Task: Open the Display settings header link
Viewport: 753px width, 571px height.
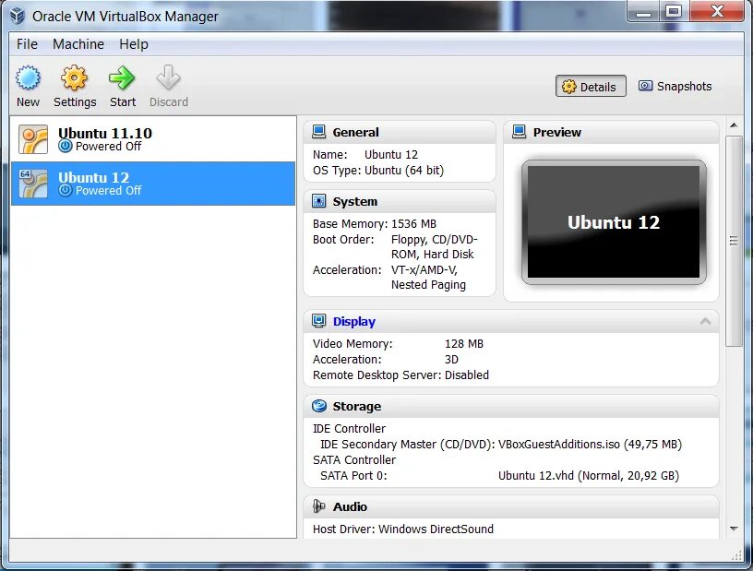Action: 354,322
